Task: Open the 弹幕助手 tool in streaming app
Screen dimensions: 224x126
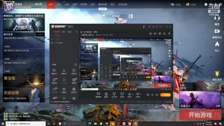Action: pos(54,72)
